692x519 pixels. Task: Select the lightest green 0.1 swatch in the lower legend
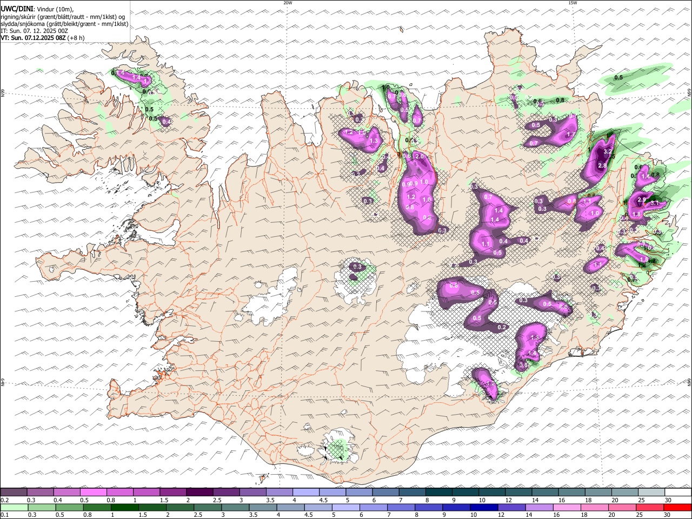pos(15,508)
